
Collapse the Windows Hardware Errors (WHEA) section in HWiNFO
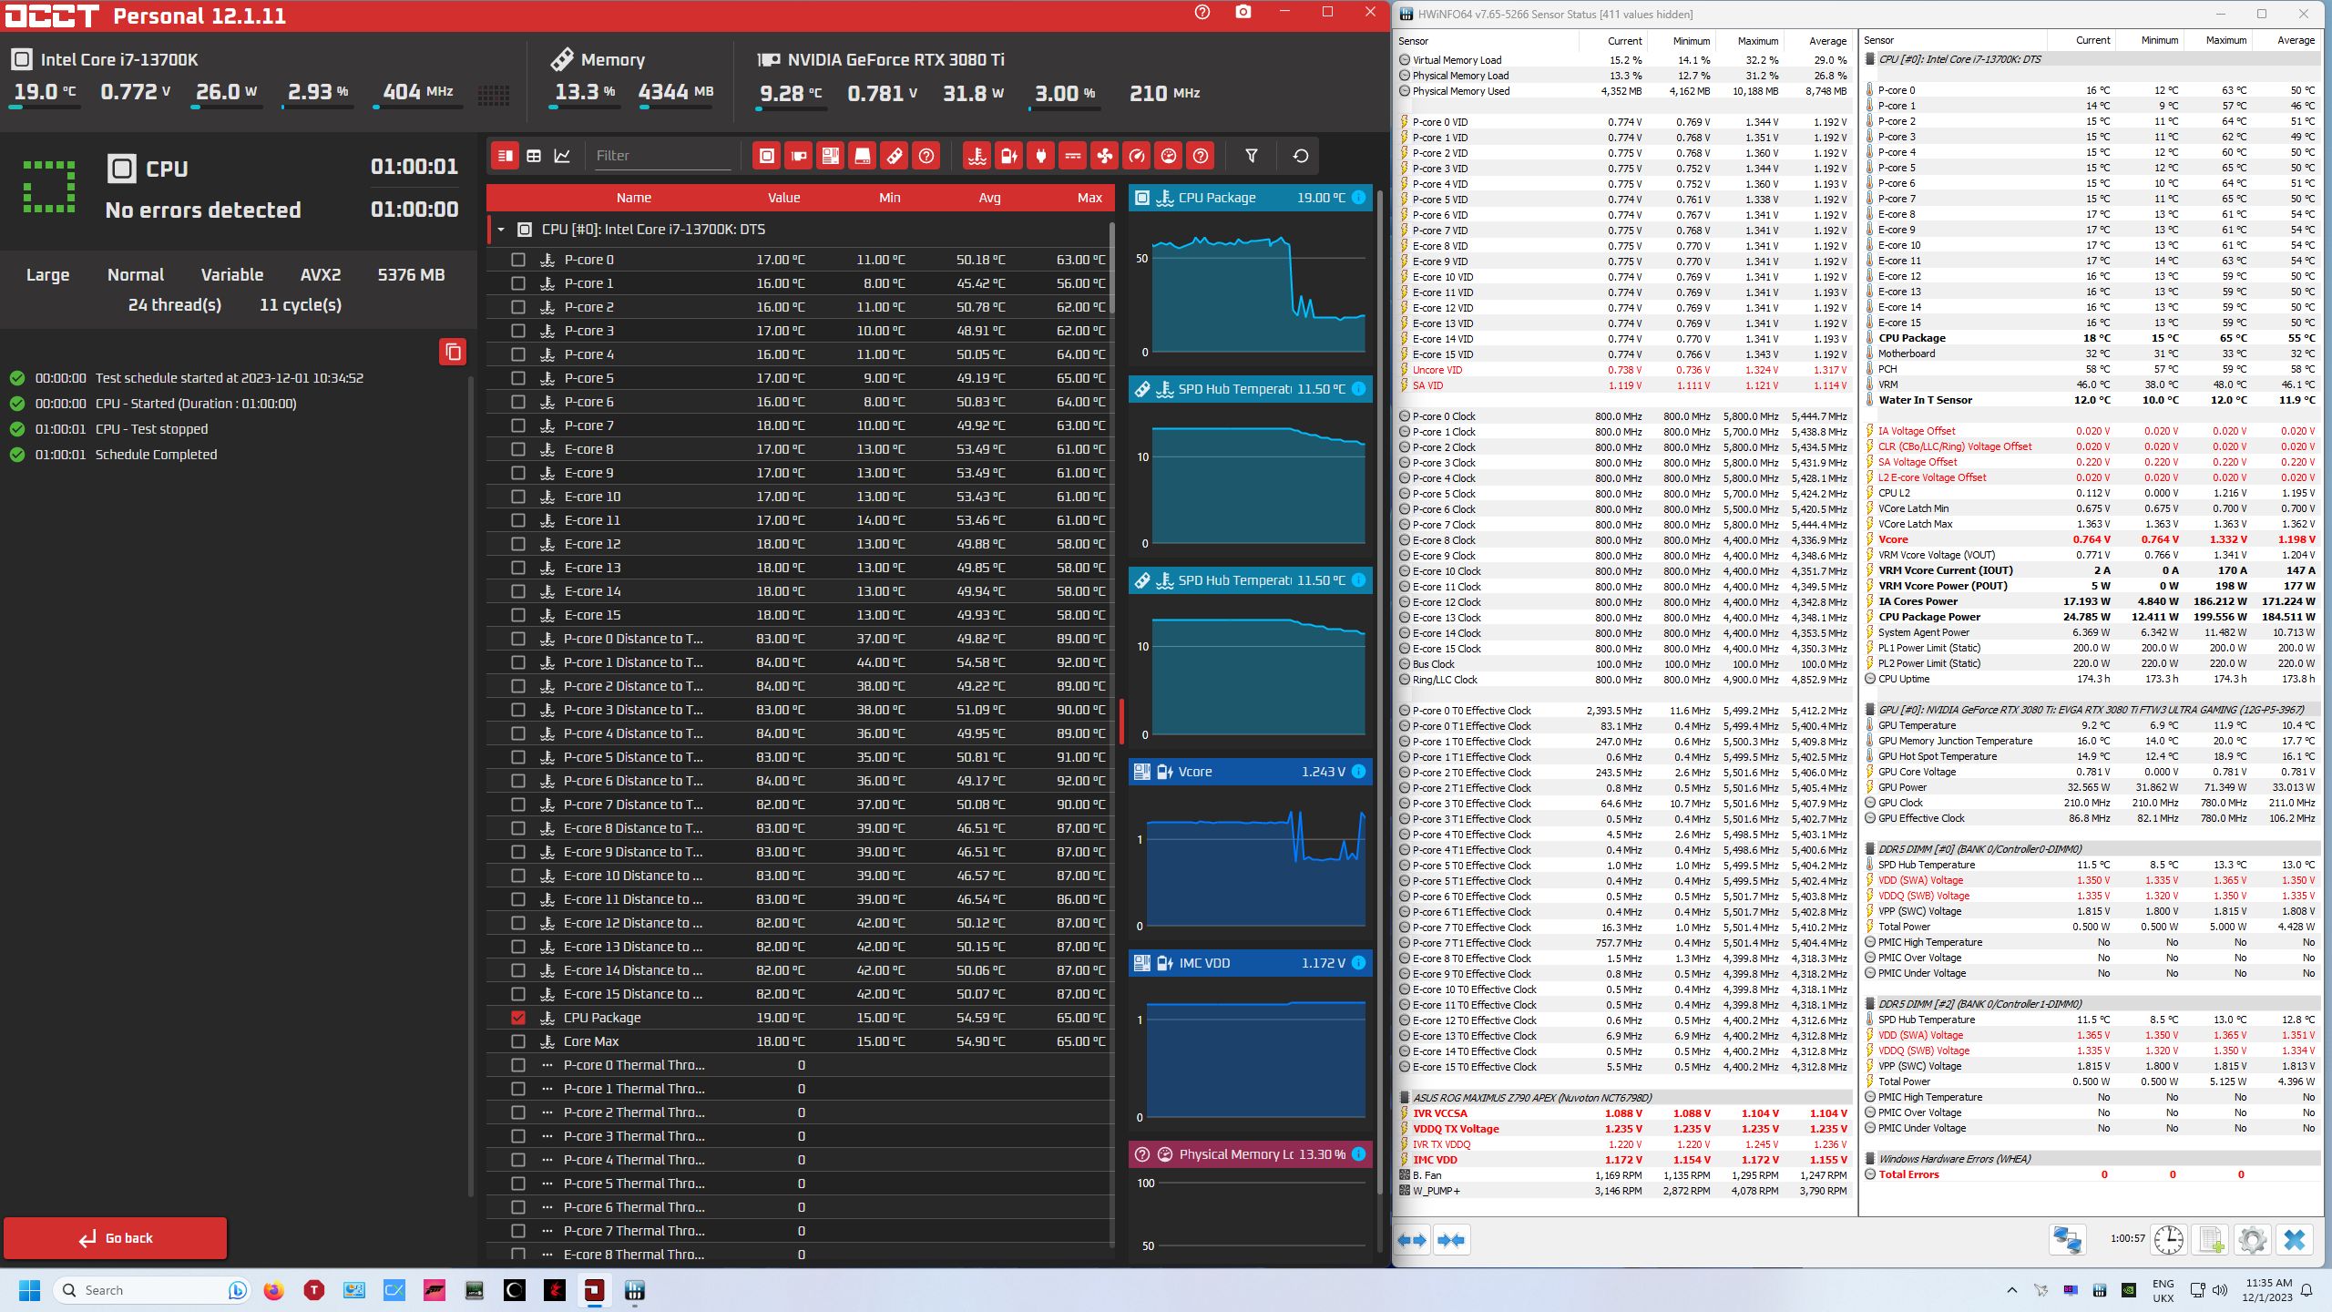point(1870,1159)
